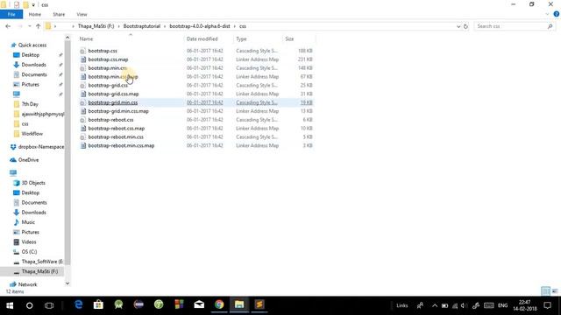Open Google Chrome from taskbar
The width and height of the screenshot is (561, 315).
pos(219,304)
